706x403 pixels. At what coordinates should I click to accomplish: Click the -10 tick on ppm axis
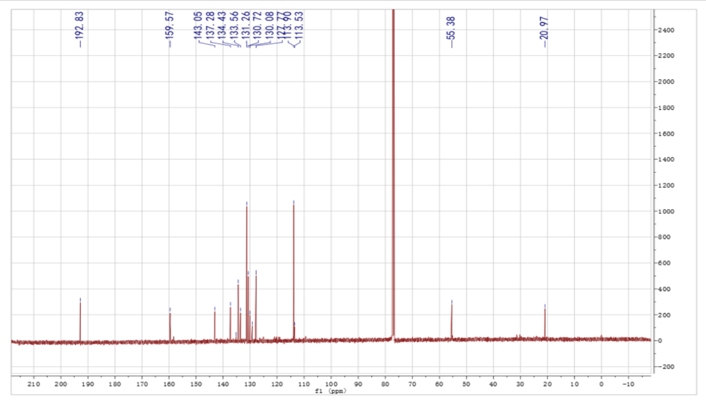tap(628, 383)
